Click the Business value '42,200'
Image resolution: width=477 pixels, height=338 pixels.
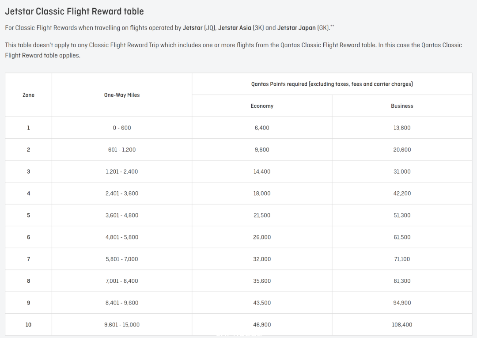point(402,194)
